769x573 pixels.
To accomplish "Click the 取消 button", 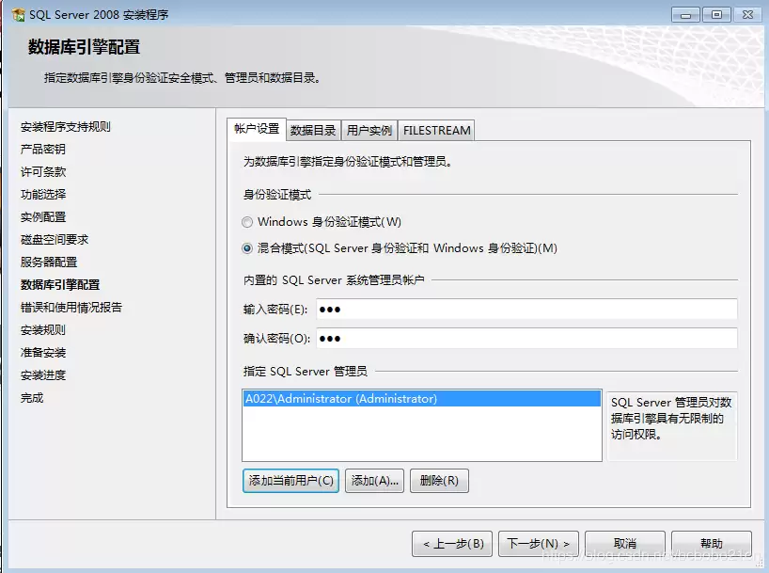I will [x=625, y=544].
